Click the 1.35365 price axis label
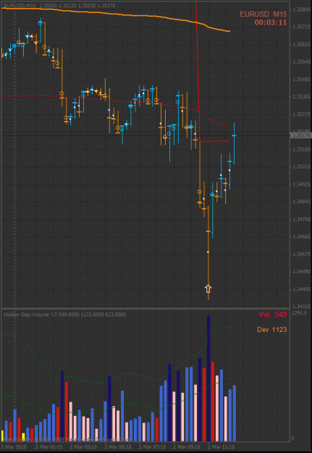Screen dimensions: 312x453 click(300, 97)
